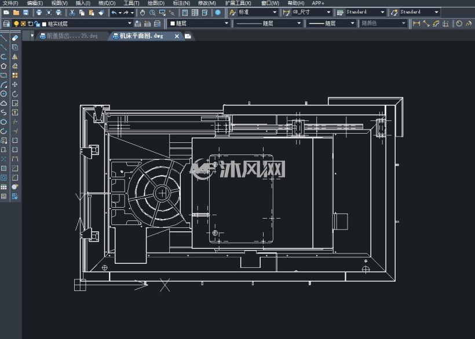
Task: Select the Polygon drawing tool
Action: [x=3, y=66]
